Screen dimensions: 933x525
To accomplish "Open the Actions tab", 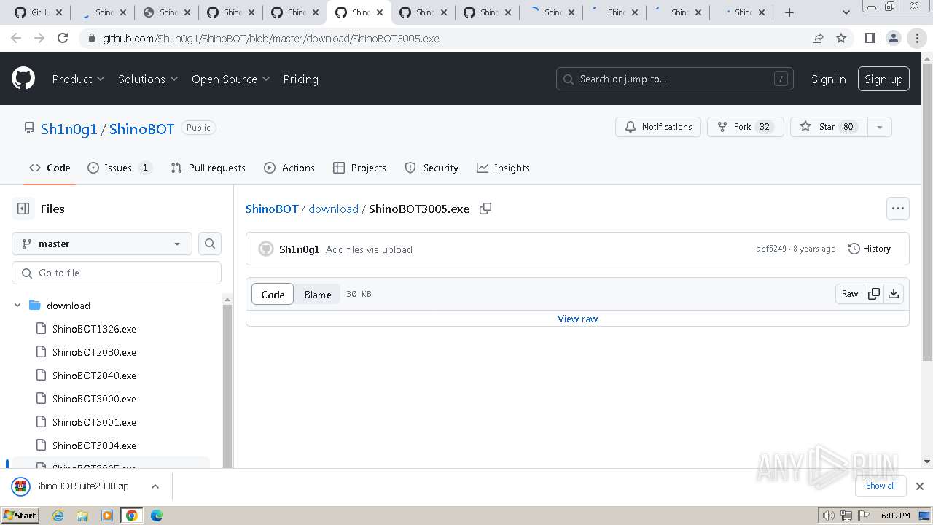I will (289, 168).
